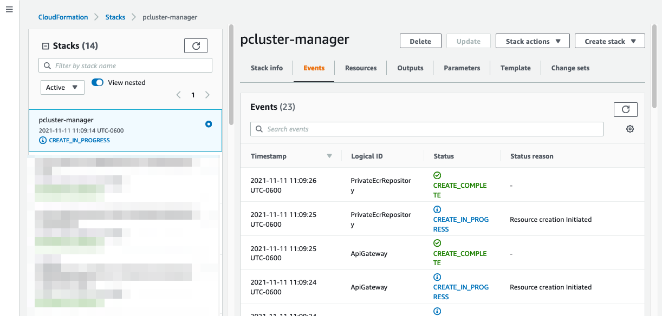662x316 pixels.
Task: Click the Delete stack button
Action: (420, 41)
